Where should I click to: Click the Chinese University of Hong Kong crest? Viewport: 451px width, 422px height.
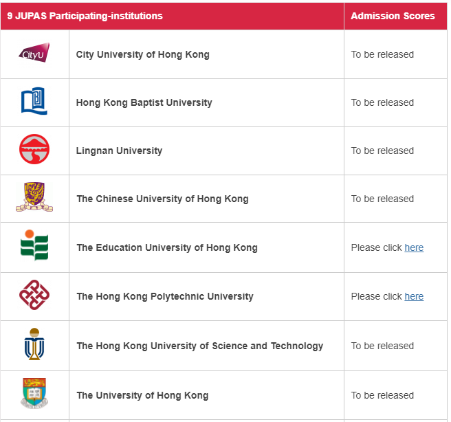click(x=34, y=197)
